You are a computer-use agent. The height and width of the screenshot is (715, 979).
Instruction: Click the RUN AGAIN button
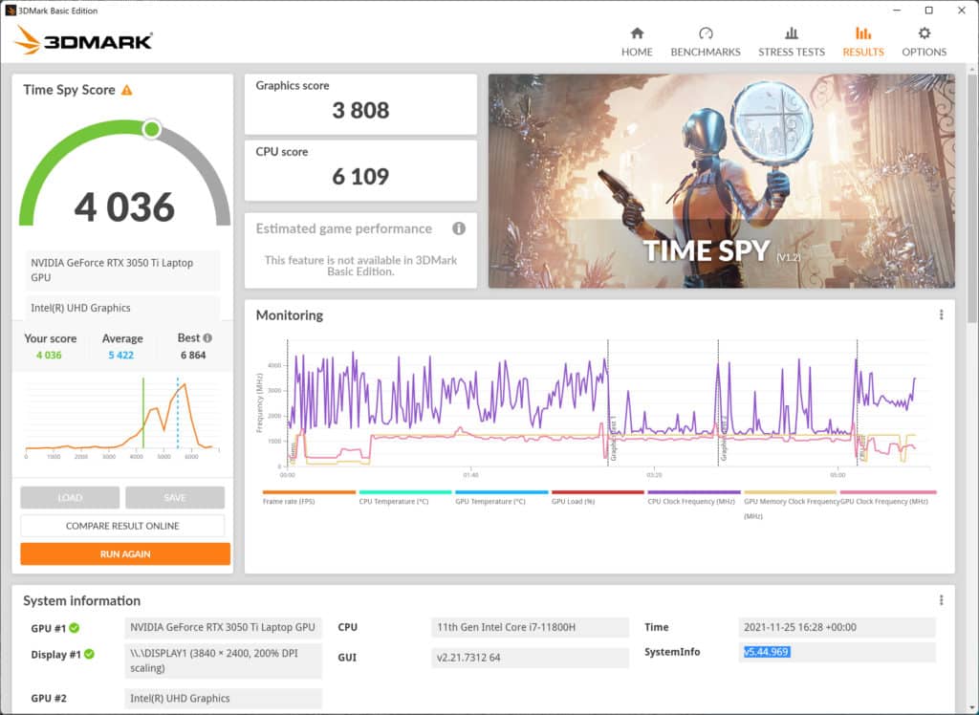[125, 553]
